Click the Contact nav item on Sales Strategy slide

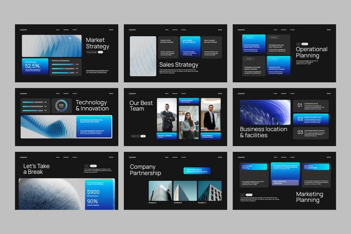[x=183, y=30]
